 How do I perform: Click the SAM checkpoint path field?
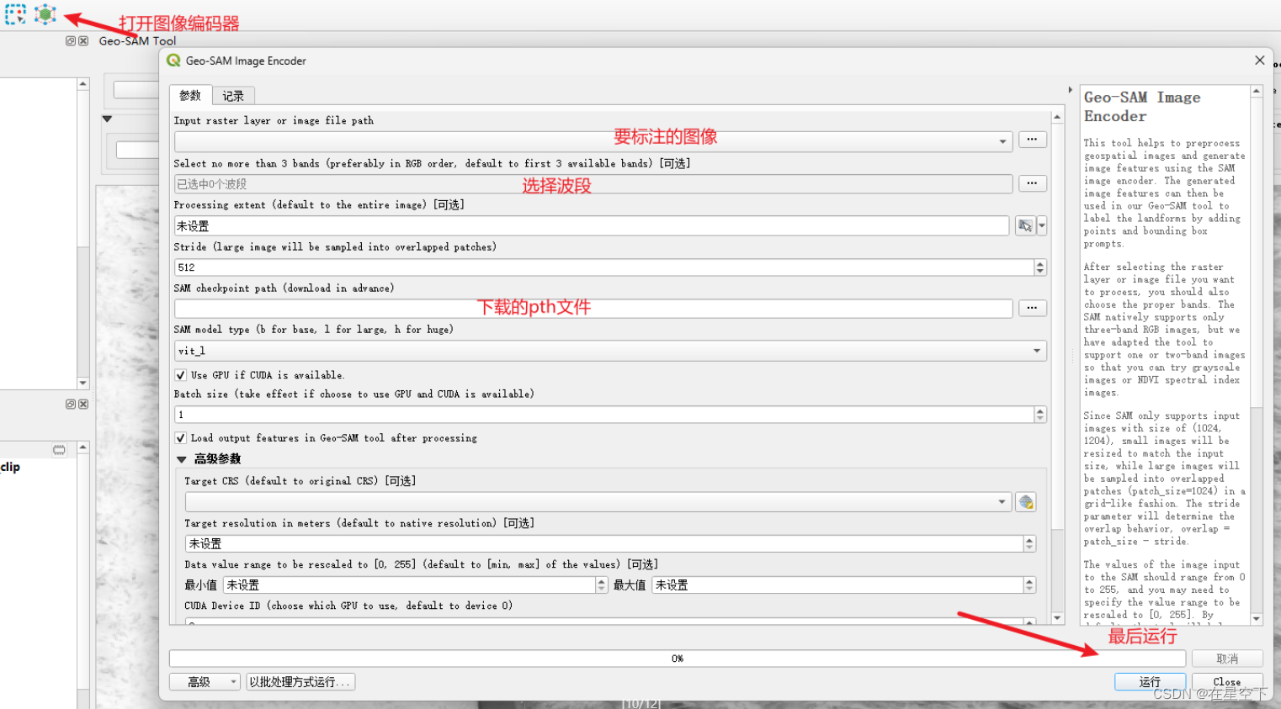[593, 309]
